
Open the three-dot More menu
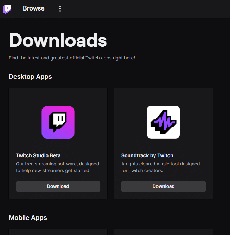point(60,9)
